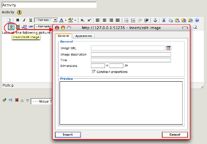Click the eraser remove-formatting icon
Viewport: 207px width, 144px height.
coord(195,27)
